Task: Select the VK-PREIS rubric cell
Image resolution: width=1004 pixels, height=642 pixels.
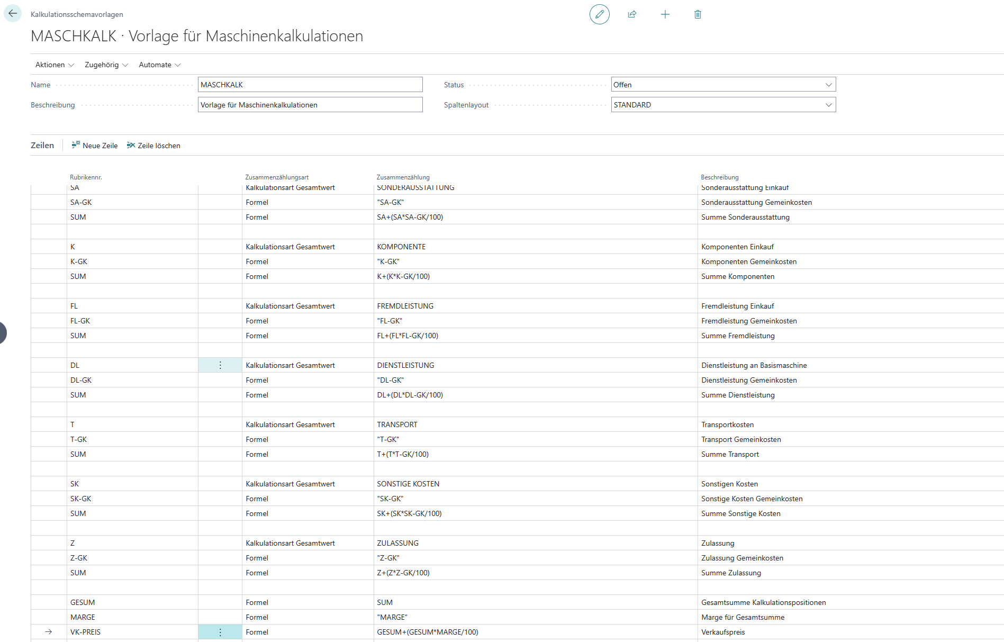Action: tap(132, 632)
